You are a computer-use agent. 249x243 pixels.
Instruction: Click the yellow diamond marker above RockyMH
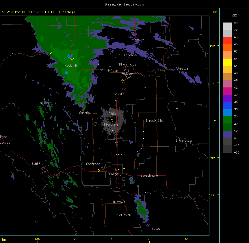pos(72,59)
